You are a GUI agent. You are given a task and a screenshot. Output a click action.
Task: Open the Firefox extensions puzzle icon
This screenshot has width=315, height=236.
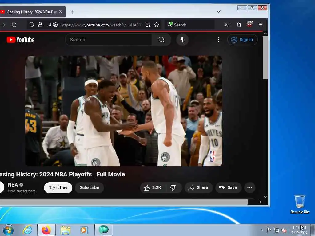(x=238, y=25)
